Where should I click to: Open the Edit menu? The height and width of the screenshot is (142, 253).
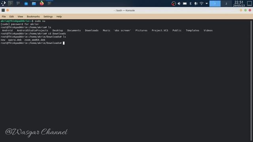pyautogui.click(x=11, y=17)
